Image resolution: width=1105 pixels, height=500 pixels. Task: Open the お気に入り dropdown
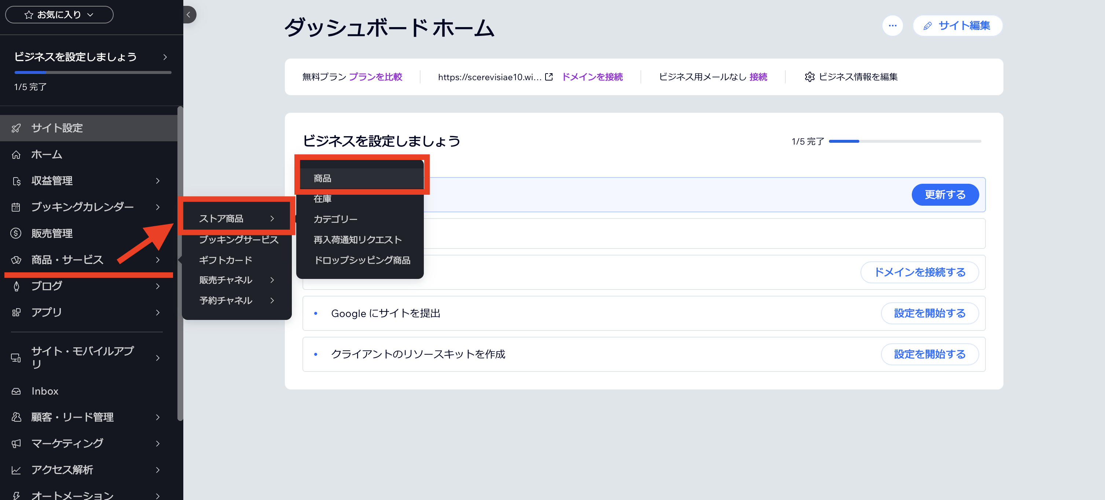tap(59, 14)
